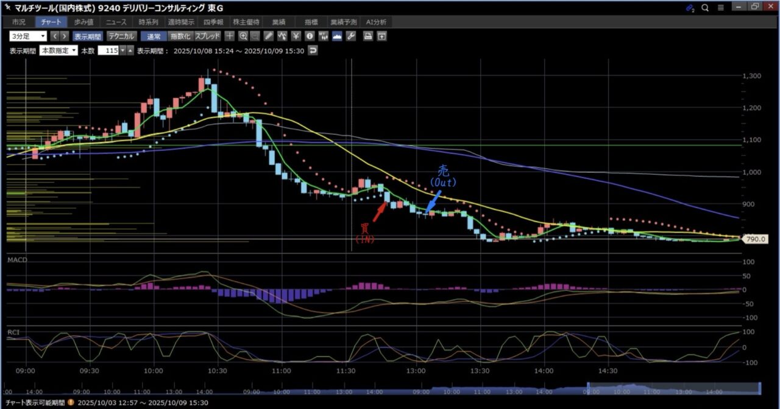780x409 pixels.
Task: Click the 表示期間 button
Action: tap(89, 36)
